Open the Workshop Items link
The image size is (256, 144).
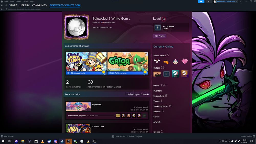tap(161, 106)
